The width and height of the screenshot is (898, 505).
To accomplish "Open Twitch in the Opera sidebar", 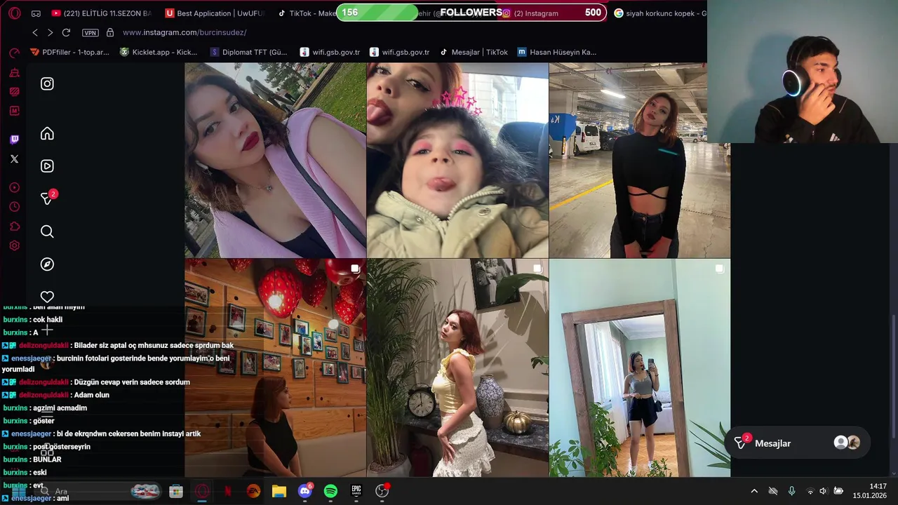I will [14, 139].
